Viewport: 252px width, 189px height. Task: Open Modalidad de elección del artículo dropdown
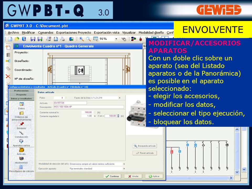[124, 164]
